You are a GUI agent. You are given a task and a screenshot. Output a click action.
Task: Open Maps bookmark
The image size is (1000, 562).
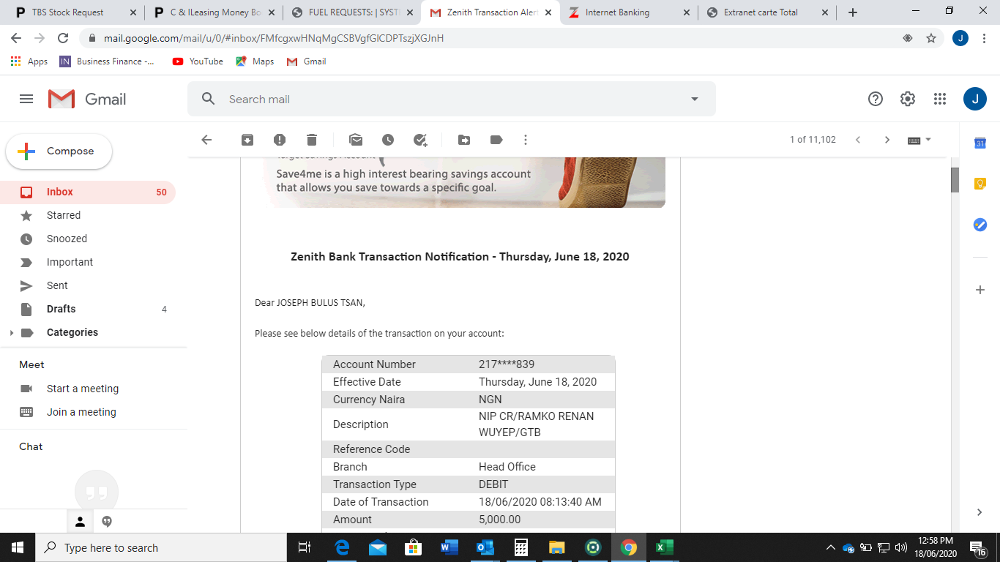255,61
